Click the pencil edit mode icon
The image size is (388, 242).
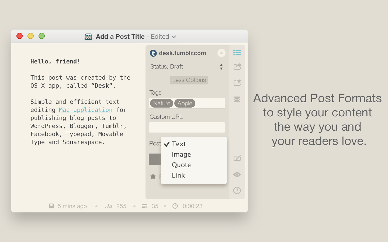pyautogui.click(x=237, y=158)
